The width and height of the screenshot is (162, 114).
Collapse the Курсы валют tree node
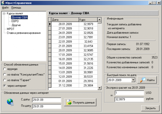4,13
